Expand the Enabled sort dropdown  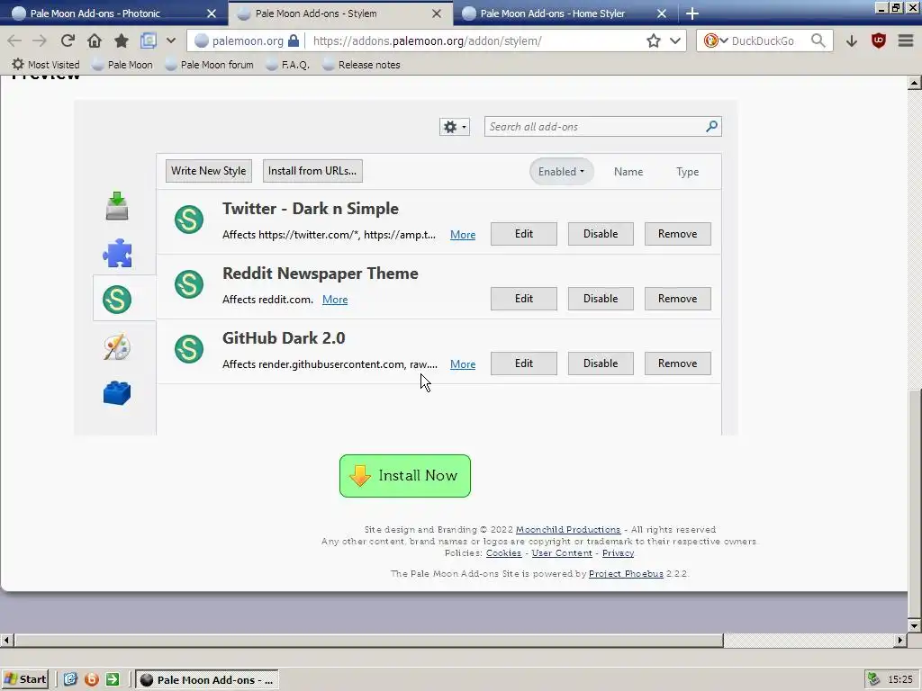[x=562, y=172]
